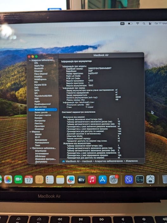Collapse the Мережа section

30,132
